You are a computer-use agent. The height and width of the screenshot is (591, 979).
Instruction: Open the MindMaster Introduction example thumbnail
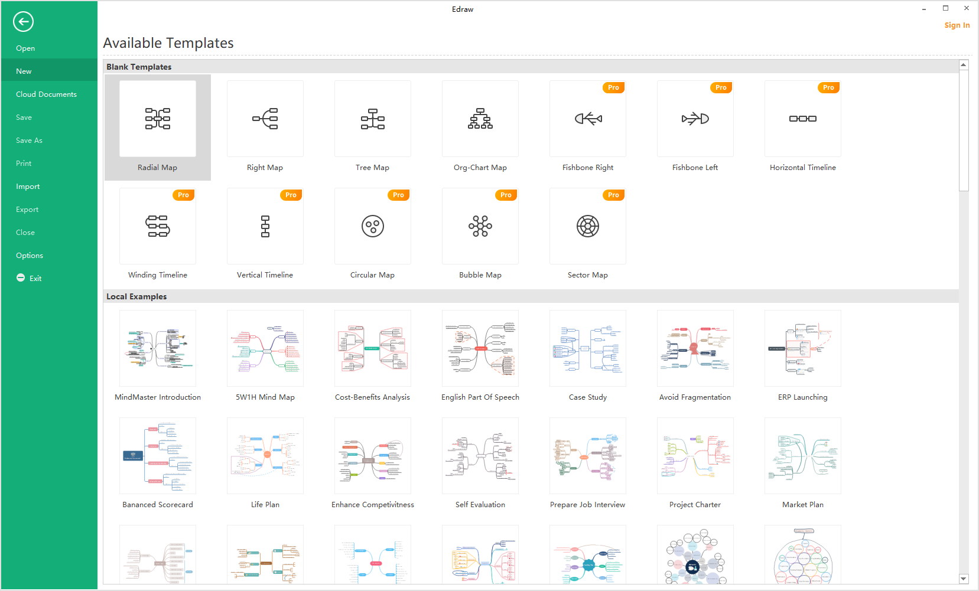click(158, 349)
